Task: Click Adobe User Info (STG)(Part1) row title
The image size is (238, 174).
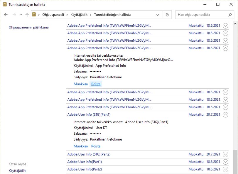Action: (89, 114)
